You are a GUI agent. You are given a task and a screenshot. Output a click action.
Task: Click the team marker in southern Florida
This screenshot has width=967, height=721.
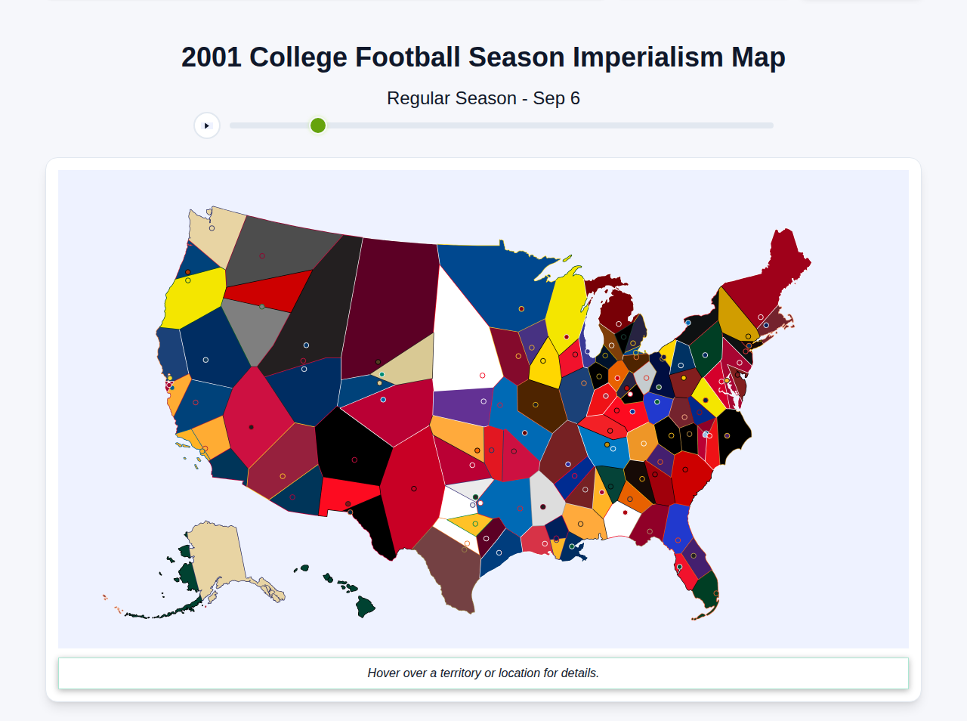(x=715, y=593)
